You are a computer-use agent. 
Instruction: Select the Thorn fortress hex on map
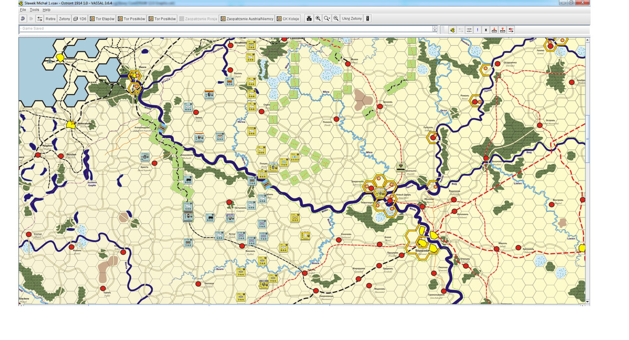[135, 76]
